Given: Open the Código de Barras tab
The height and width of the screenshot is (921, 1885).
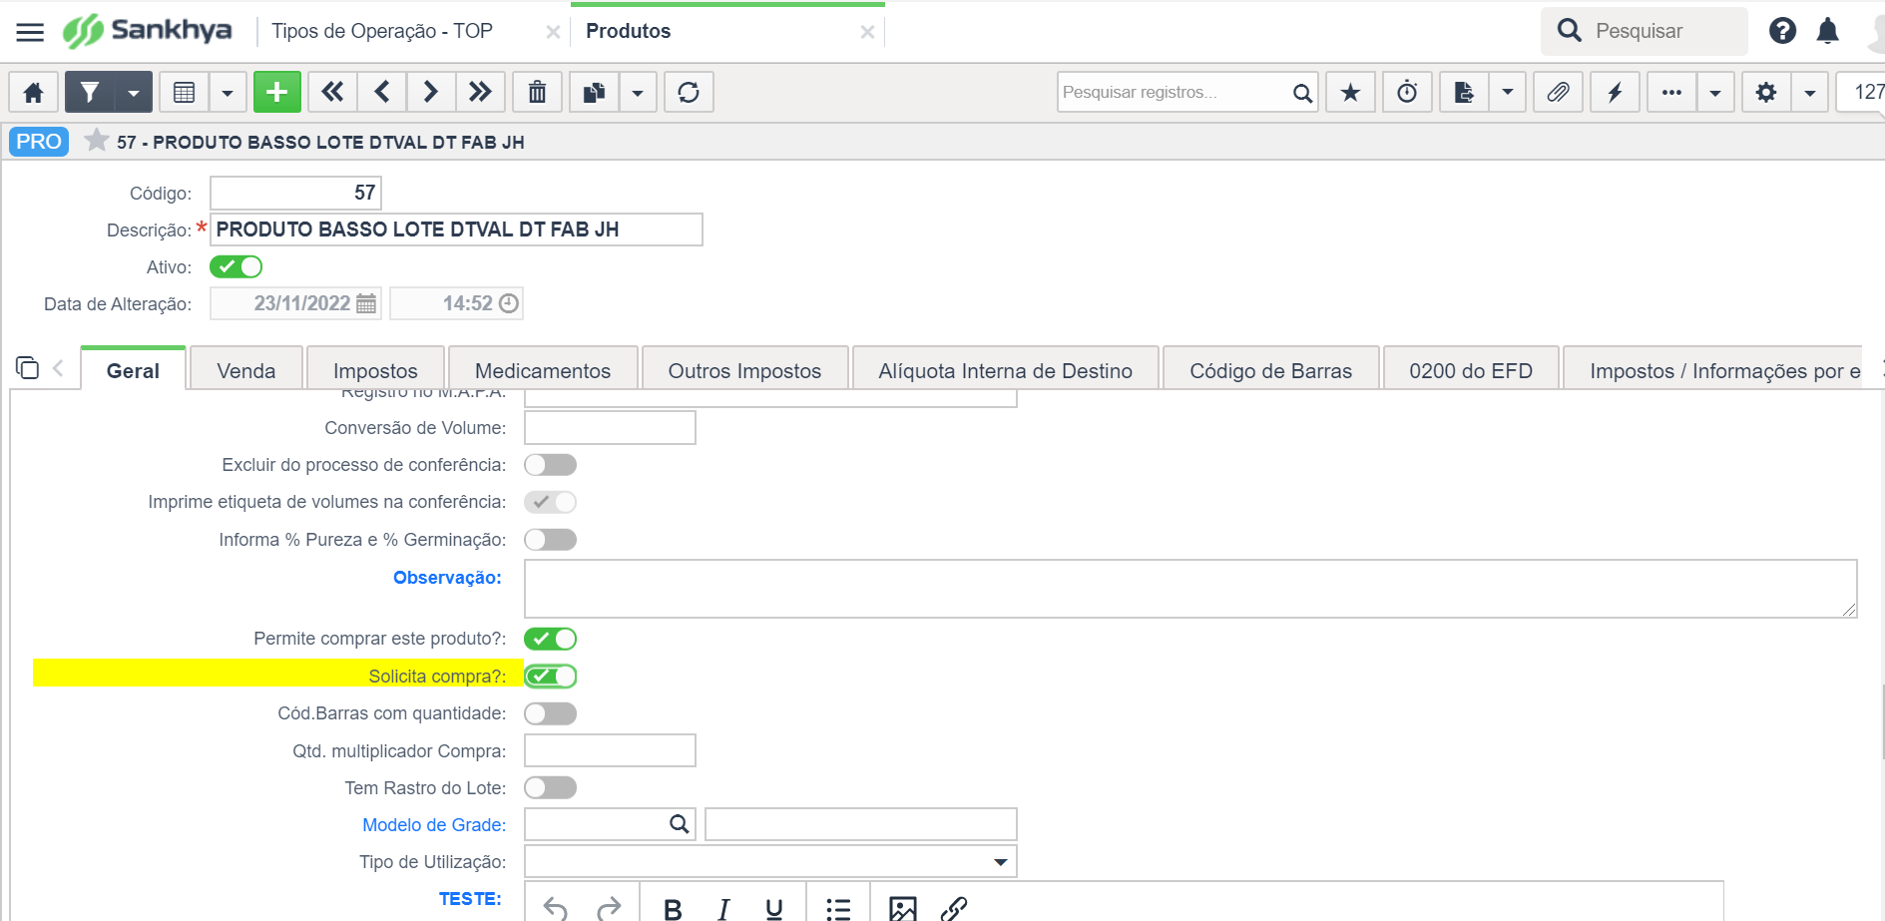Looking at the screenshot, I should pyautogui.click(x=1270, y=370).
